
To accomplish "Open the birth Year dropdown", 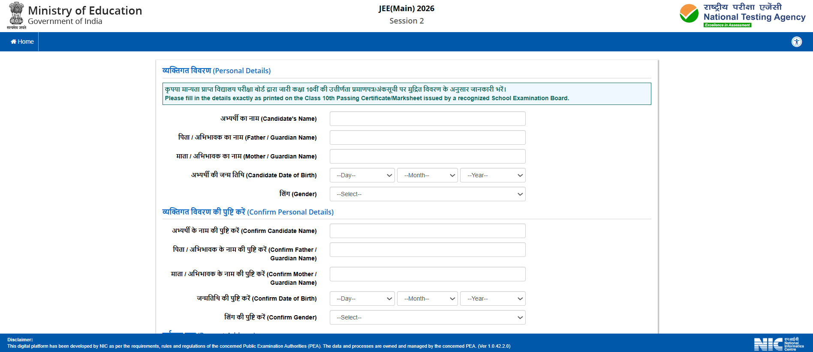I will click(x=493, y=175).
